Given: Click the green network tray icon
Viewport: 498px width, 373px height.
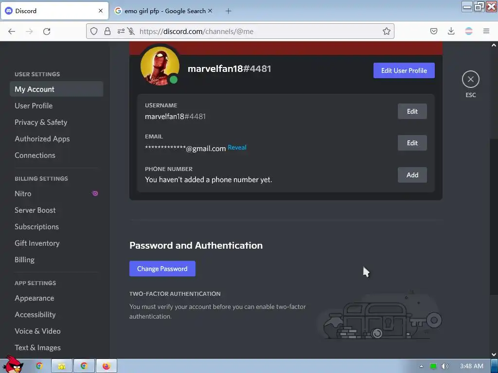Looking at the screenshot, I should (433, 366).
